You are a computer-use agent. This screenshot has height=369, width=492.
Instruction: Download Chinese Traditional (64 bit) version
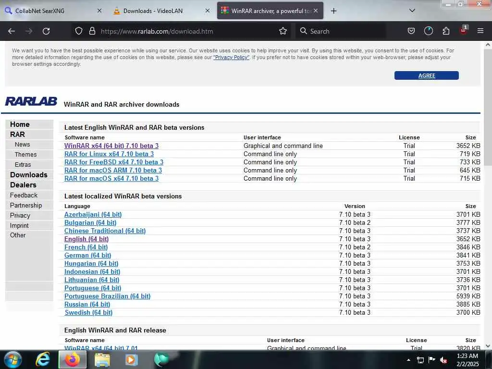coord(105,231)
